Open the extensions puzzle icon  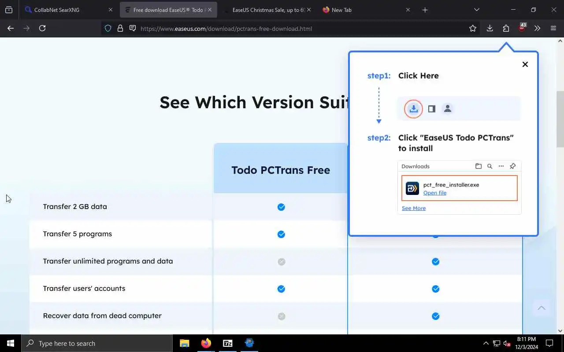pos(506,28)
